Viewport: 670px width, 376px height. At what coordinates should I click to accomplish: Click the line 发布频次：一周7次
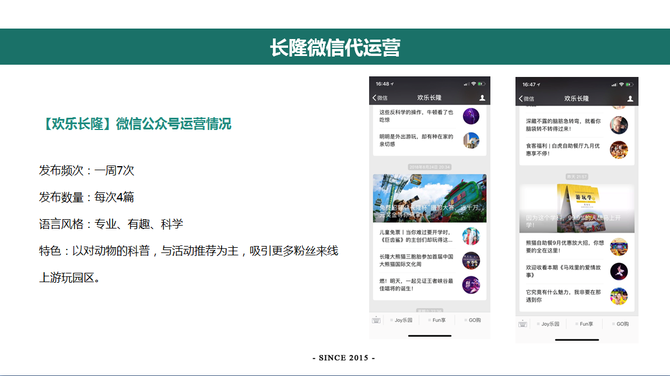pos(87,170)
